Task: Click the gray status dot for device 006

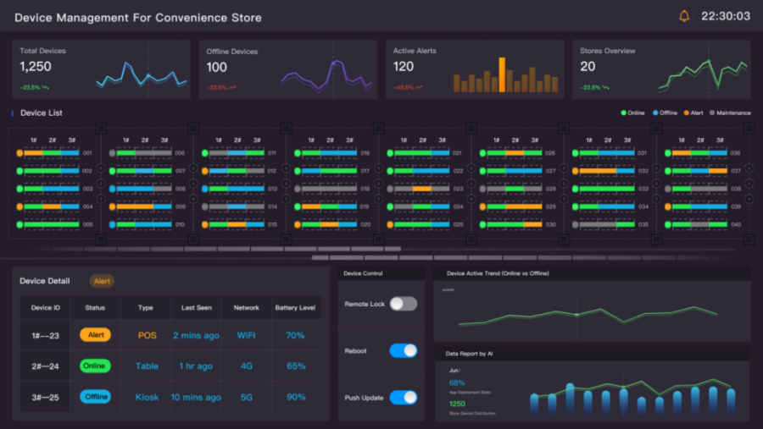Action: click(x=112, y=153)
